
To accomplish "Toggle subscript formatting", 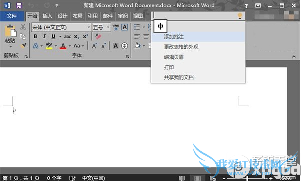I will (76, 37).
